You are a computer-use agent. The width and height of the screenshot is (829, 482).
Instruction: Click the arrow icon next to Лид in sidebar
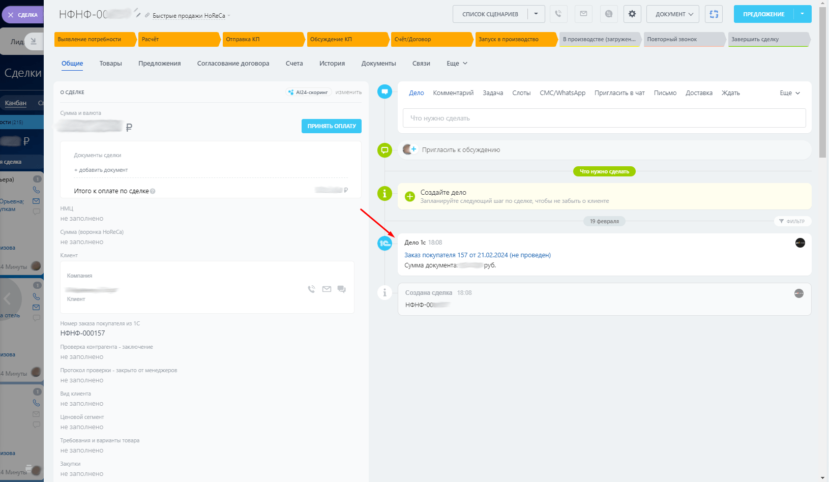point(33,41)
